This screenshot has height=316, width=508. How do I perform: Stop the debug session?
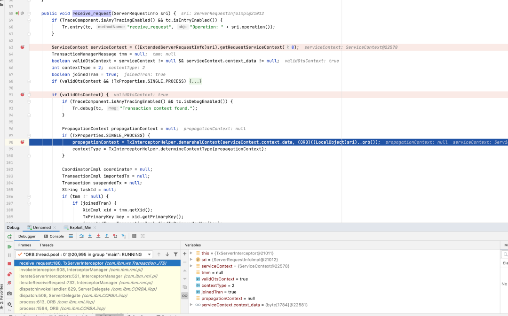9,264
